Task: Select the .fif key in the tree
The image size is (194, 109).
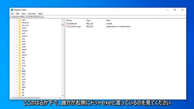Action: [x=23, y=95]
